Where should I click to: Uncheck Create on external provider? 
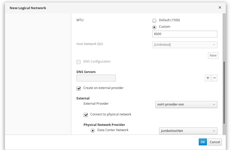[79, 88]
